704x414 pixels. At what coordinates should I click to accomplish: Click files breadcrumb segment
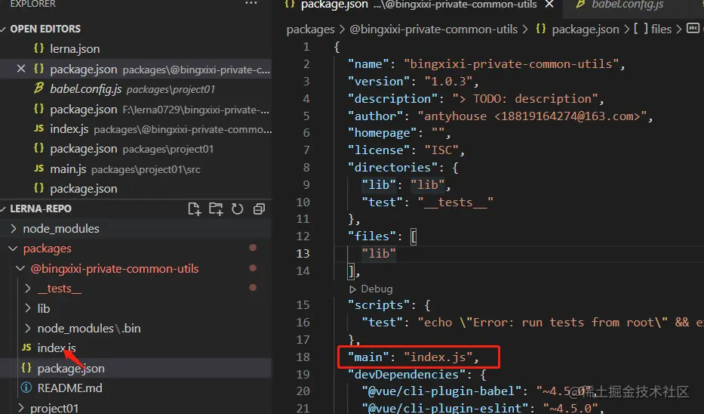point(653,29)
